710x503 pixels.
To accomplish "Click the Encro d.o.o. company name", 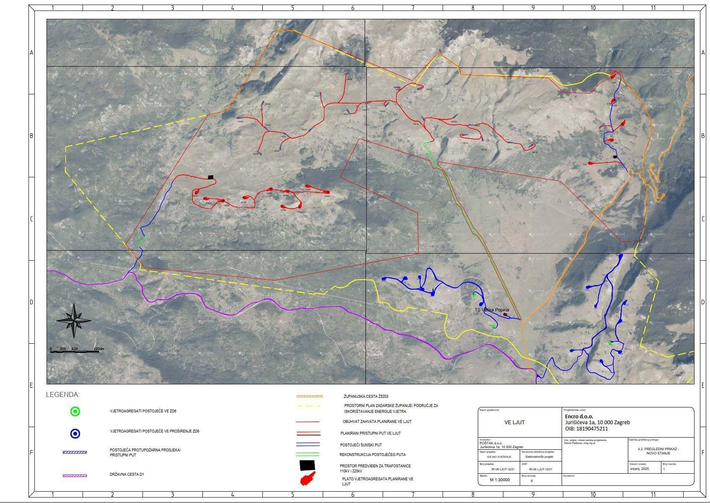I will pos(579,417).
